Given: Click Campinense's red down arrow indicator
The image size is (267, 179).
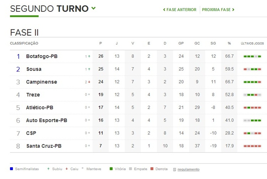Looking at the screenshot, I should point(89,82).
